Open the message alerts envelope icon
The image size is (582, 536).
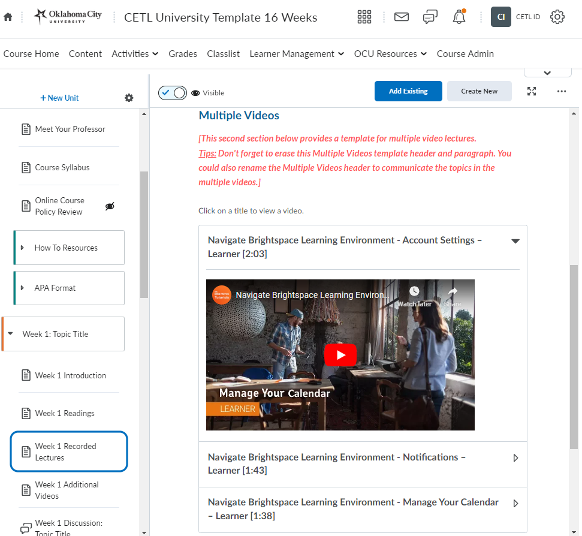401,17
